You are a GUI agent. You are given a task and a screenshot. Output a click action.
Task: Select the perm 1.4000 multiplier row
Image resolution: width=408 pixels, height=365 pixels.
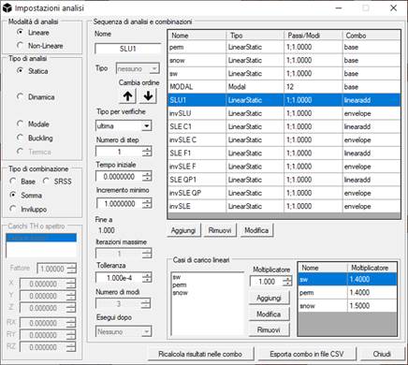point(347,292)
